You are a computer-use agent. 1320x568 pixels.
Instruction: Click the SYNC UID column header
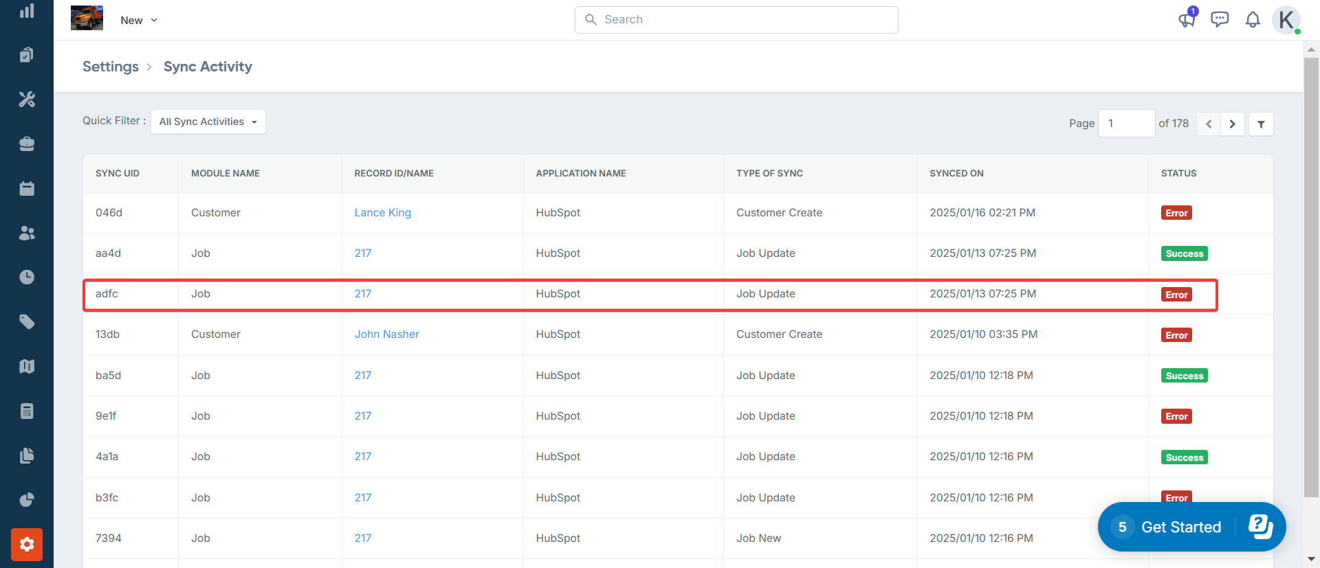pyautogui.click(x=118, y=174)
